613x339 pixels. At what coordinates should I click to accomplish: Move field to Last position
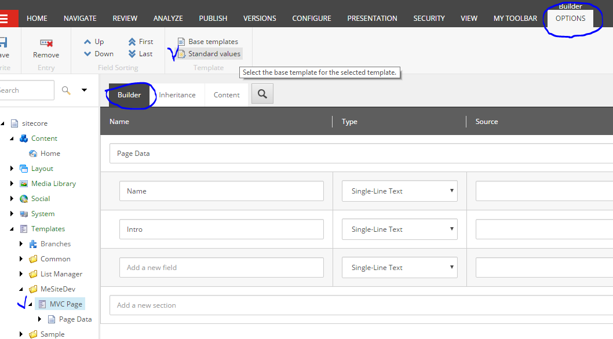point(141,53)
